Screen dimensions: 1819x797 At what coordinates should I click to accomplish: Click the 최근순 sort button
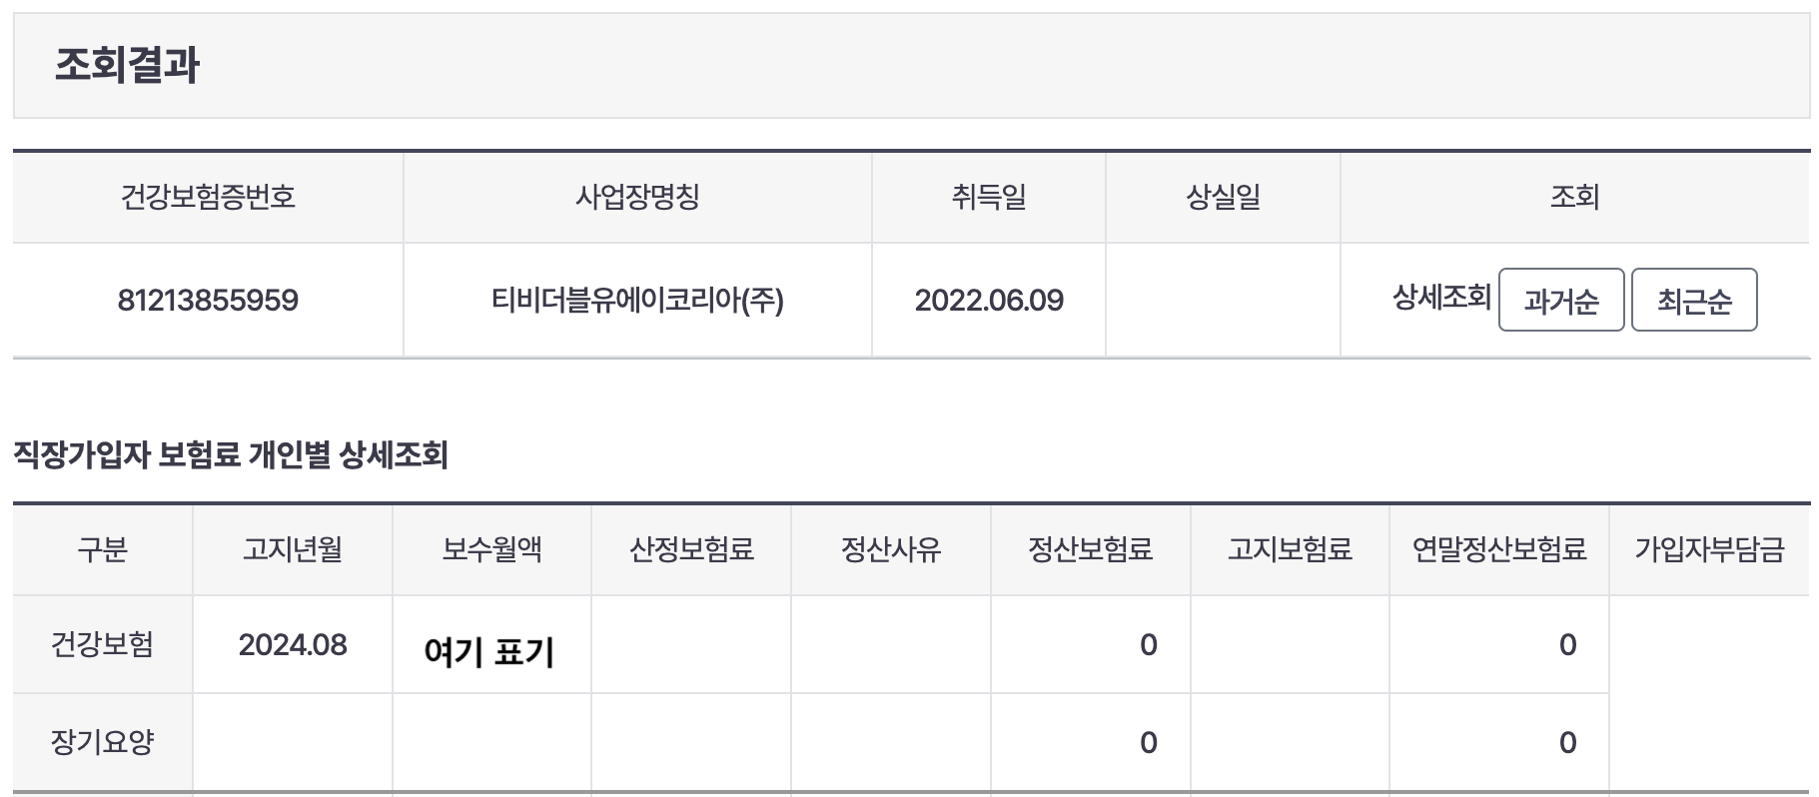point(1693,299)
